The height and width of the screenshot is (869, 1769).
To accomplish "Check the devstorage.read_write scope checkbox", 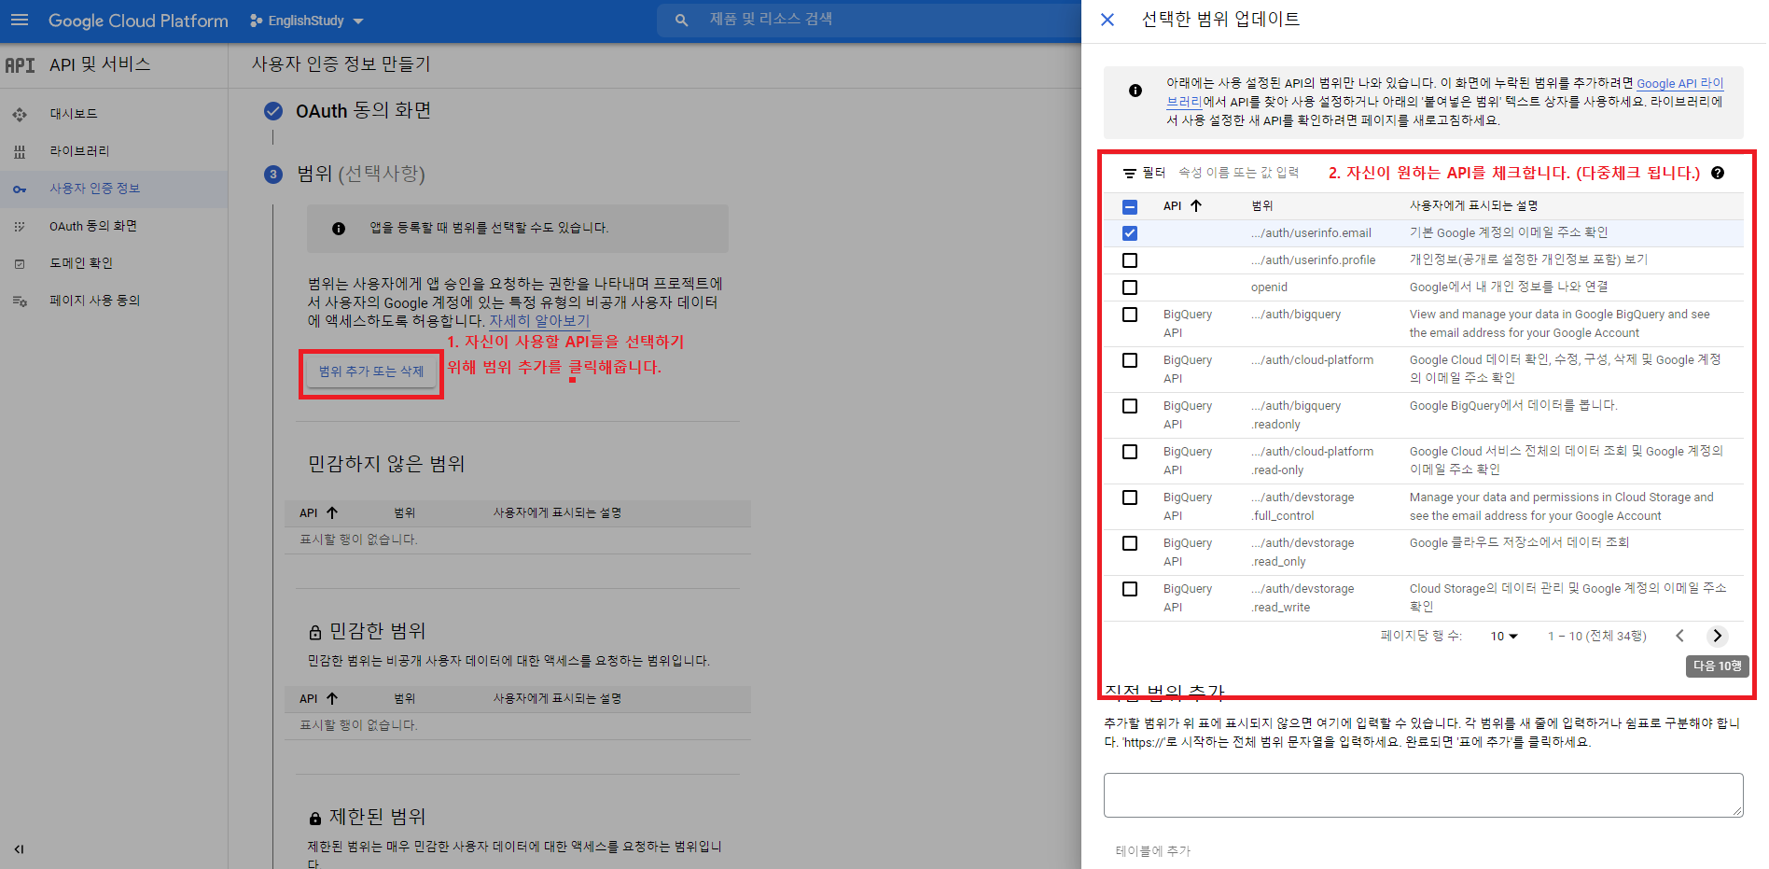I will (x=1130, y=589).
